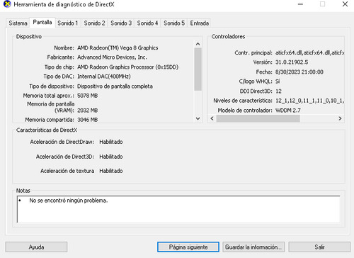The width and height of the screenshot is (354, 258).
Task: Click the 'DDI Direct3D:' label
Action: coord(256,91)
